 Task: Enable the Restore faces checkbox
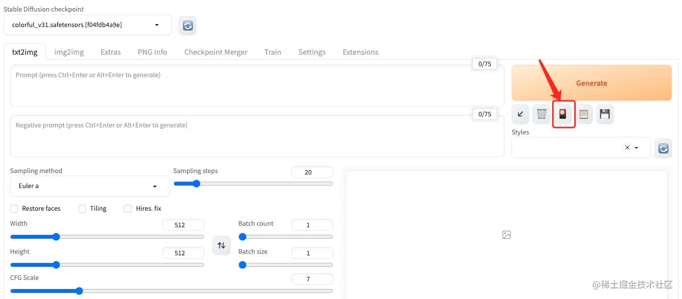(x=14, y=209)
